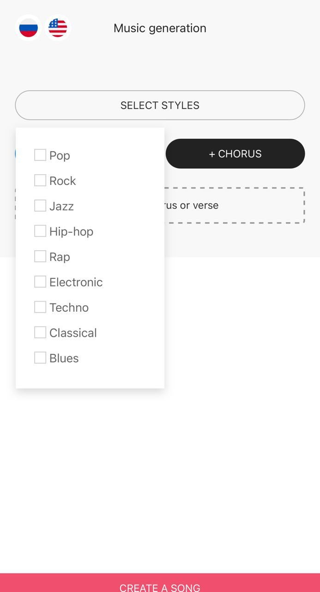Image resolution: width=320 pixels, height=592 pixels.
Task: Tick the Hip-hop style option
Action: click(x=40, y=230)
